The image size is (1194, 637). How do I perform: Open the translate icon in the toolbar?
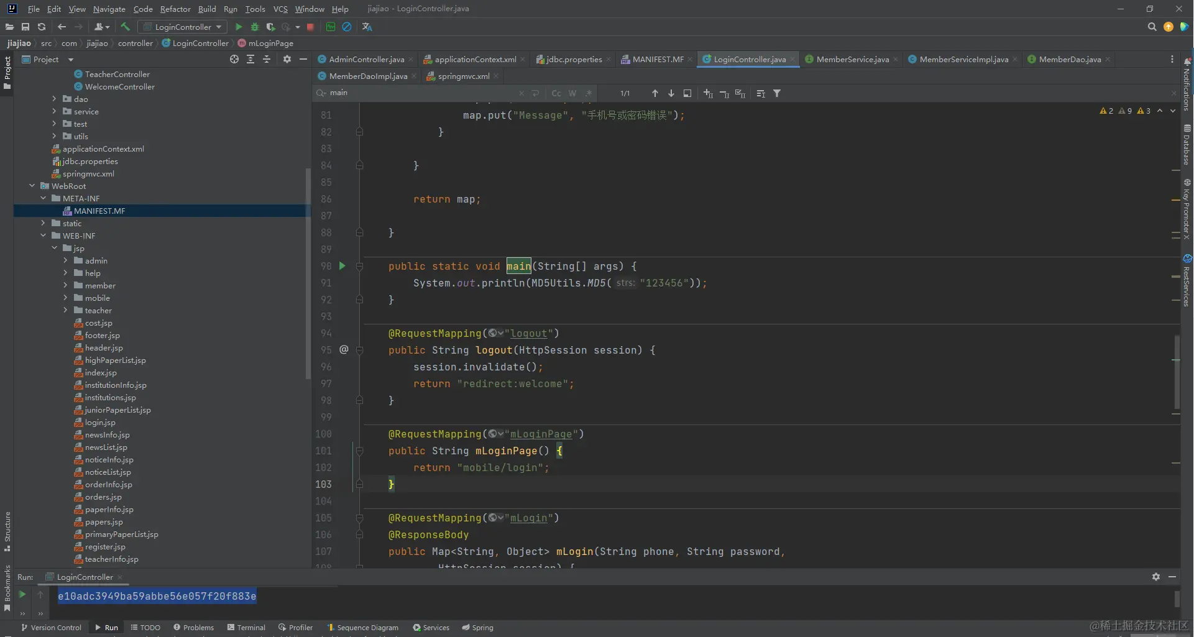pyautogui.click(x=367, y=27)
